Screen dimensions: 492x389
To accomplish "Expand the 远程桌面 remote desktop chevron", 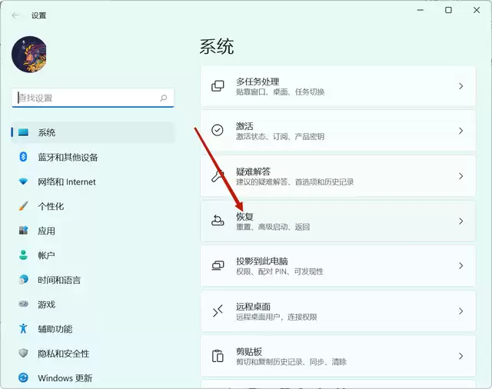I will 460,311.
